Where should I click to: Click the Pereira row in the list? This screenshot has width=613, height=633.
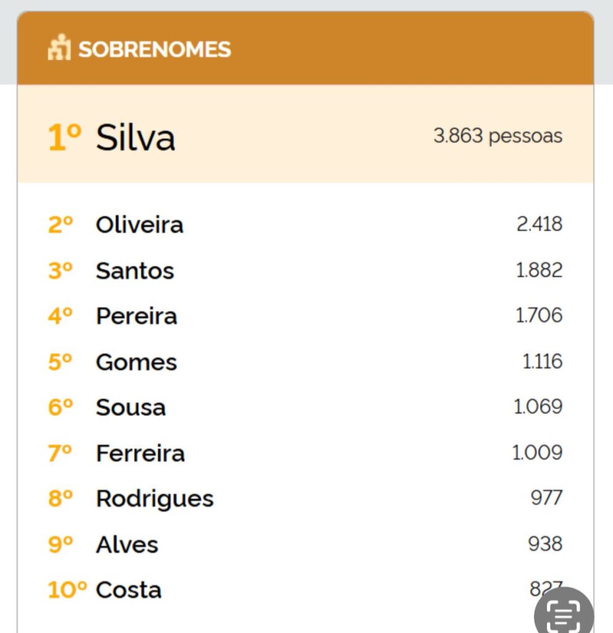[x=136, y=316]
